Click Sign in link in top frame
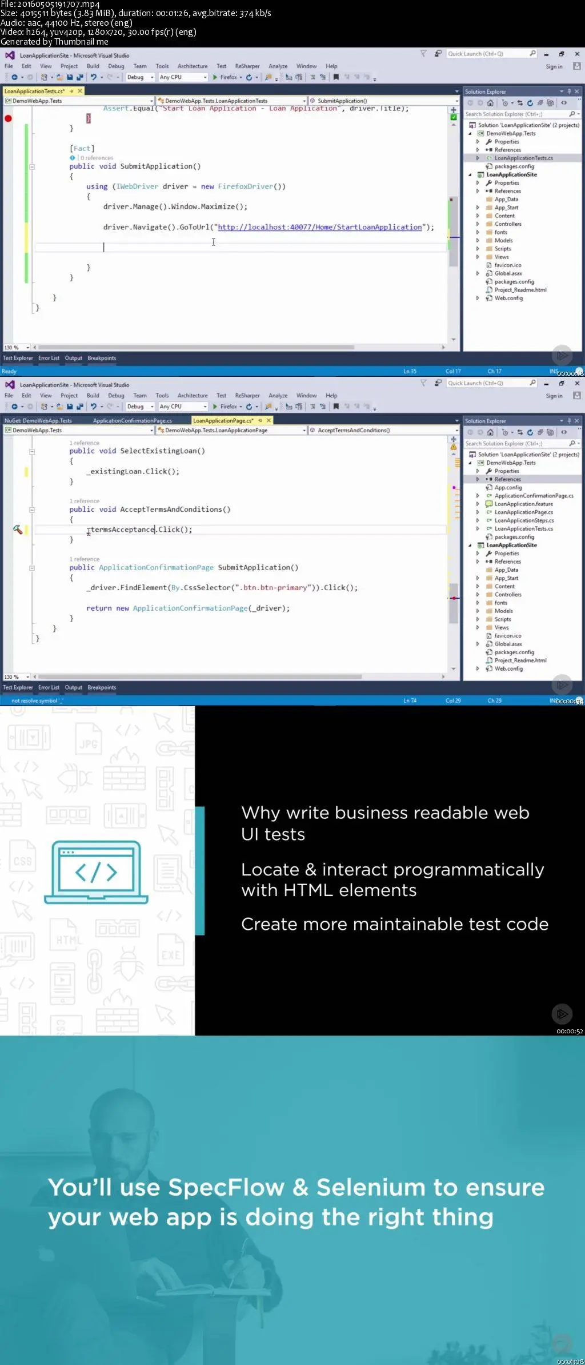The width and height of the screenshot is (585, 1365). point(554,66)
